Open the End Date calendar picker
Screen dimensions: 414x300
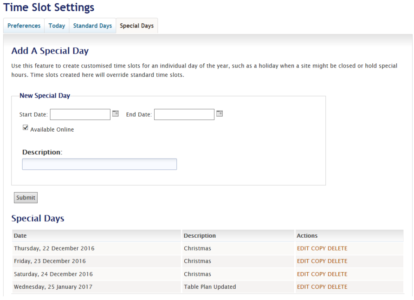click(x=220, y=113)
